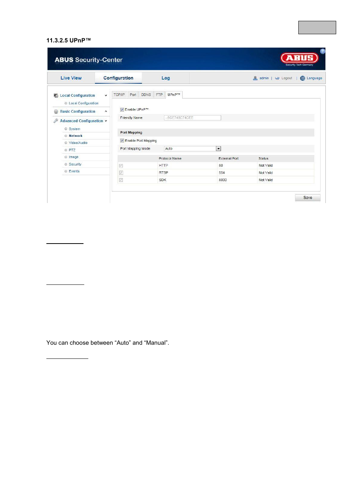Open the PTZ settings item
This screenshot has height=502, width=354.
click(x=72, y=150)
